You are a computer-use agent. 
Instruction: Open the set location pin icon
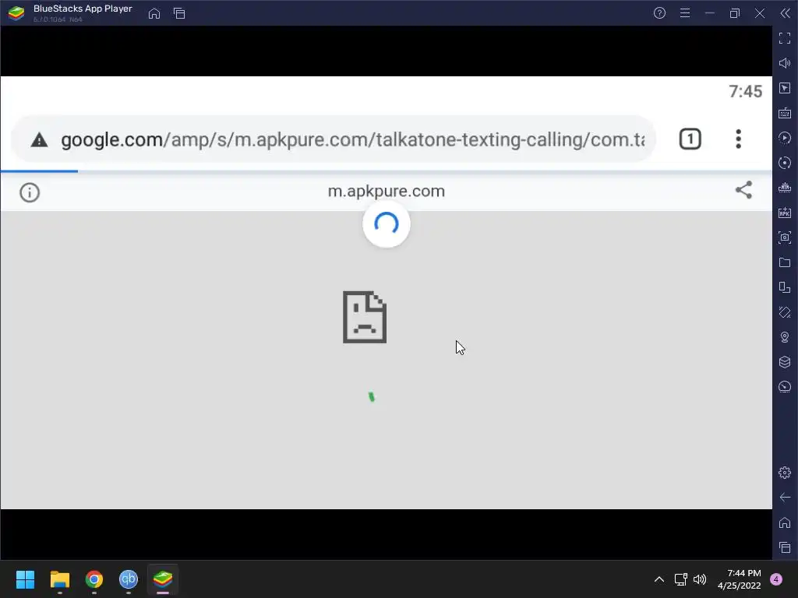(x=785, y=337)
